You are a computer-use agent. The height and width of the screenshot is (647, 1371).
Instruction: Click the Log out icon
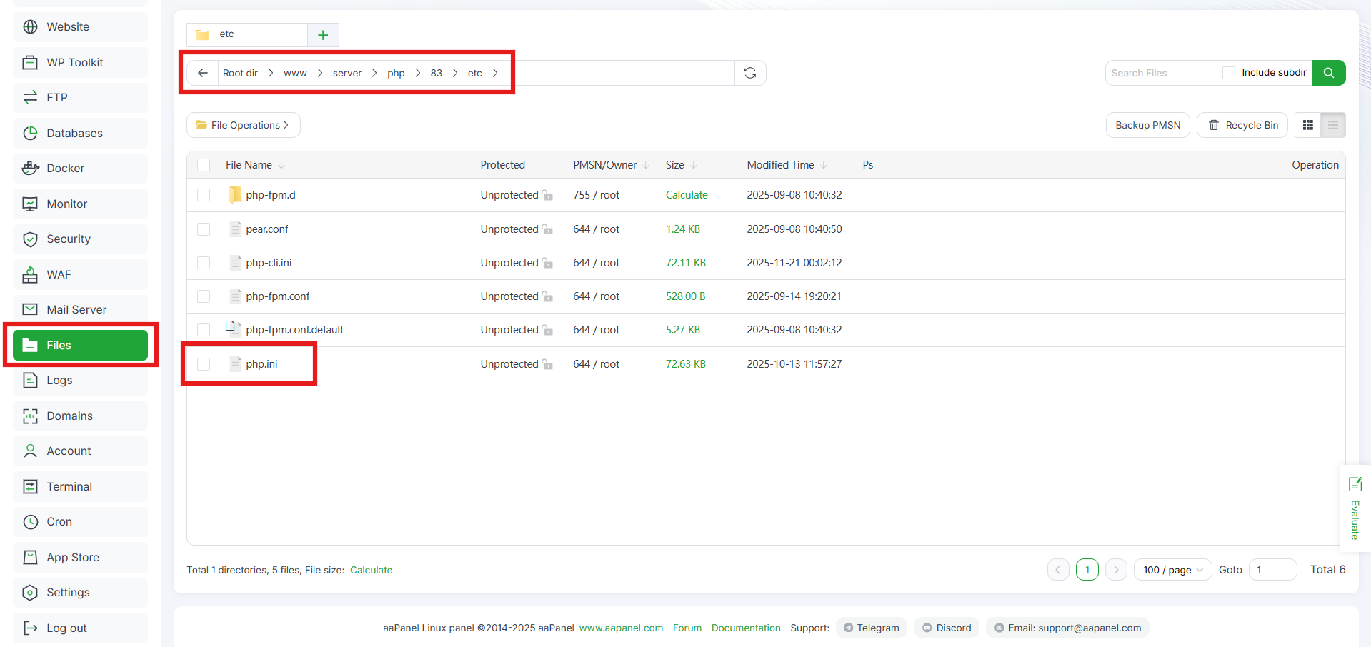pyautogui.click(x=30, y=628)
